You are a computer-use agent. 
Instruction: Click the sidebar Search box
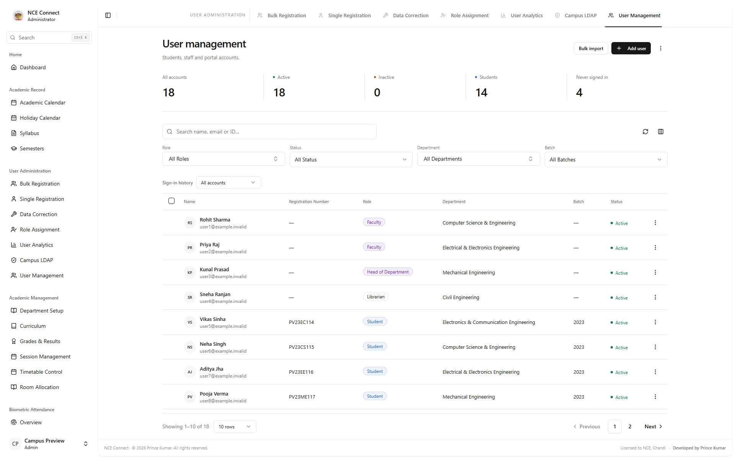pyautogui.click(x=49, y=37)
